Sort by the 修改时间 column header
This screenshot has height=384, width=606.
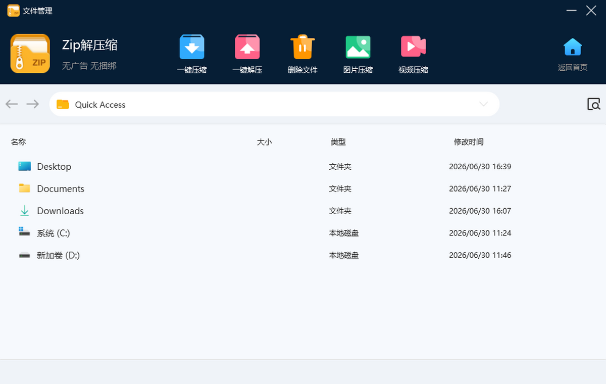pyautogui.click(x=469, y=142)
